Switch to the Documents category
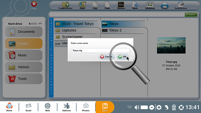The image size is (201, 113). [x=24, y=32]
